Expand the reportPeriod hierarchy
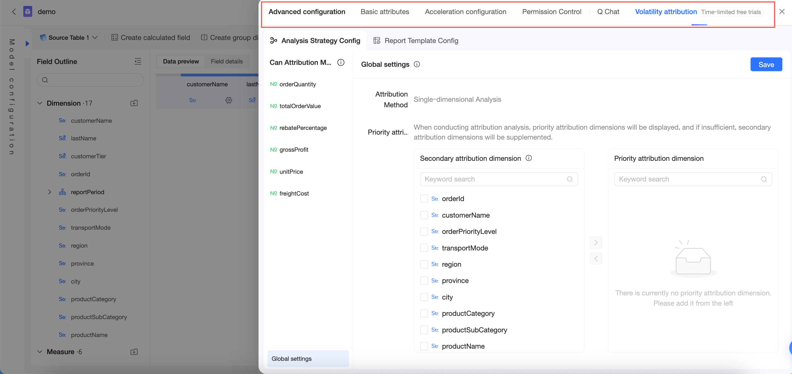 point(49,192)
